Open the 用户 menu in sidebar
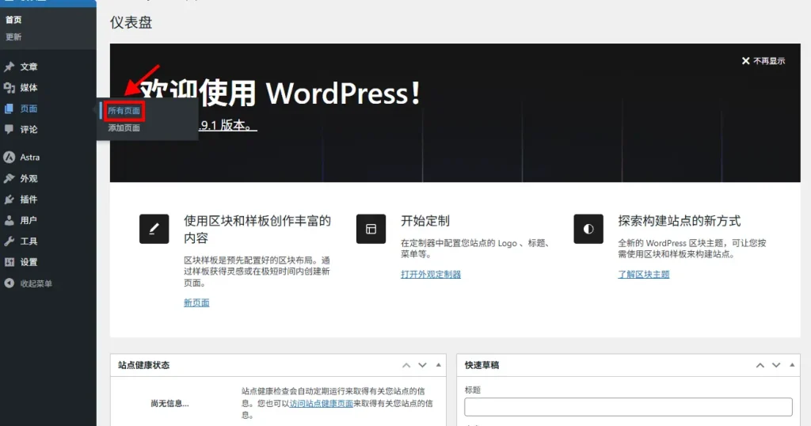 (x=29, y=220)
